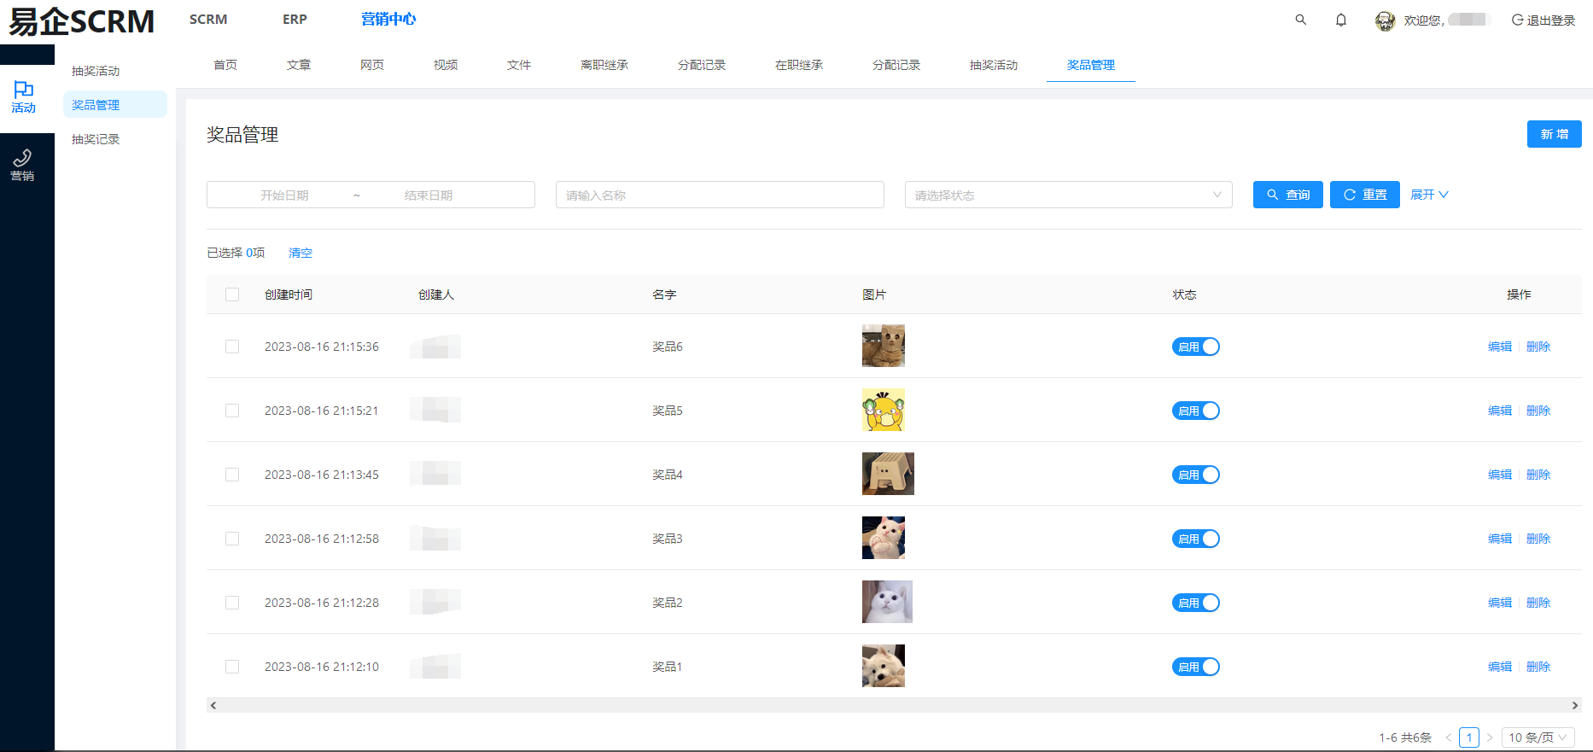Open the 奖品4 stool thumbnail
Viewport: 1593px width, 752px height.
[x=888, y=474]
